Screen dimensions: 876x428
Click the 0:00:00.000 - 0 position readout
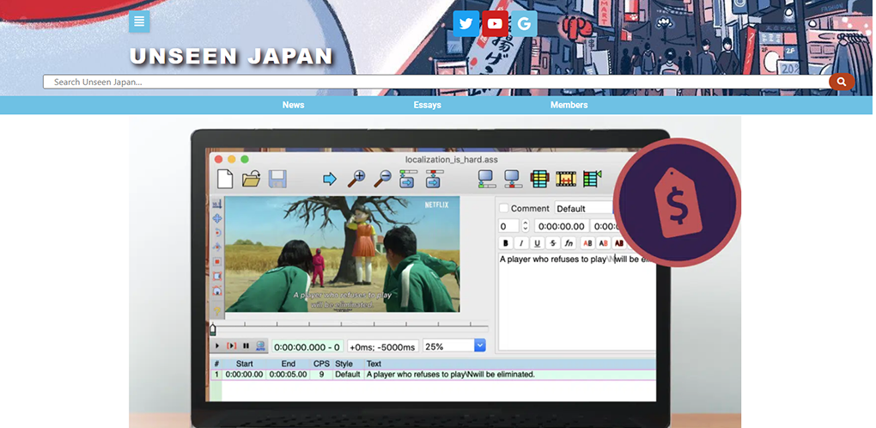(307, 346)
